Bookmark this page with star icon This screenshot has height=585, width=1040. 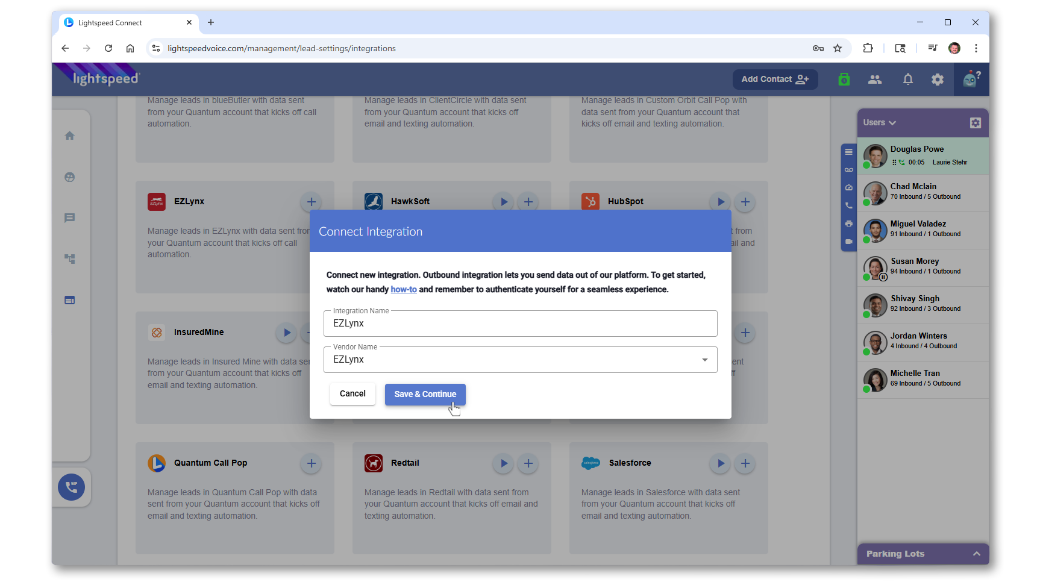(838, 48)
